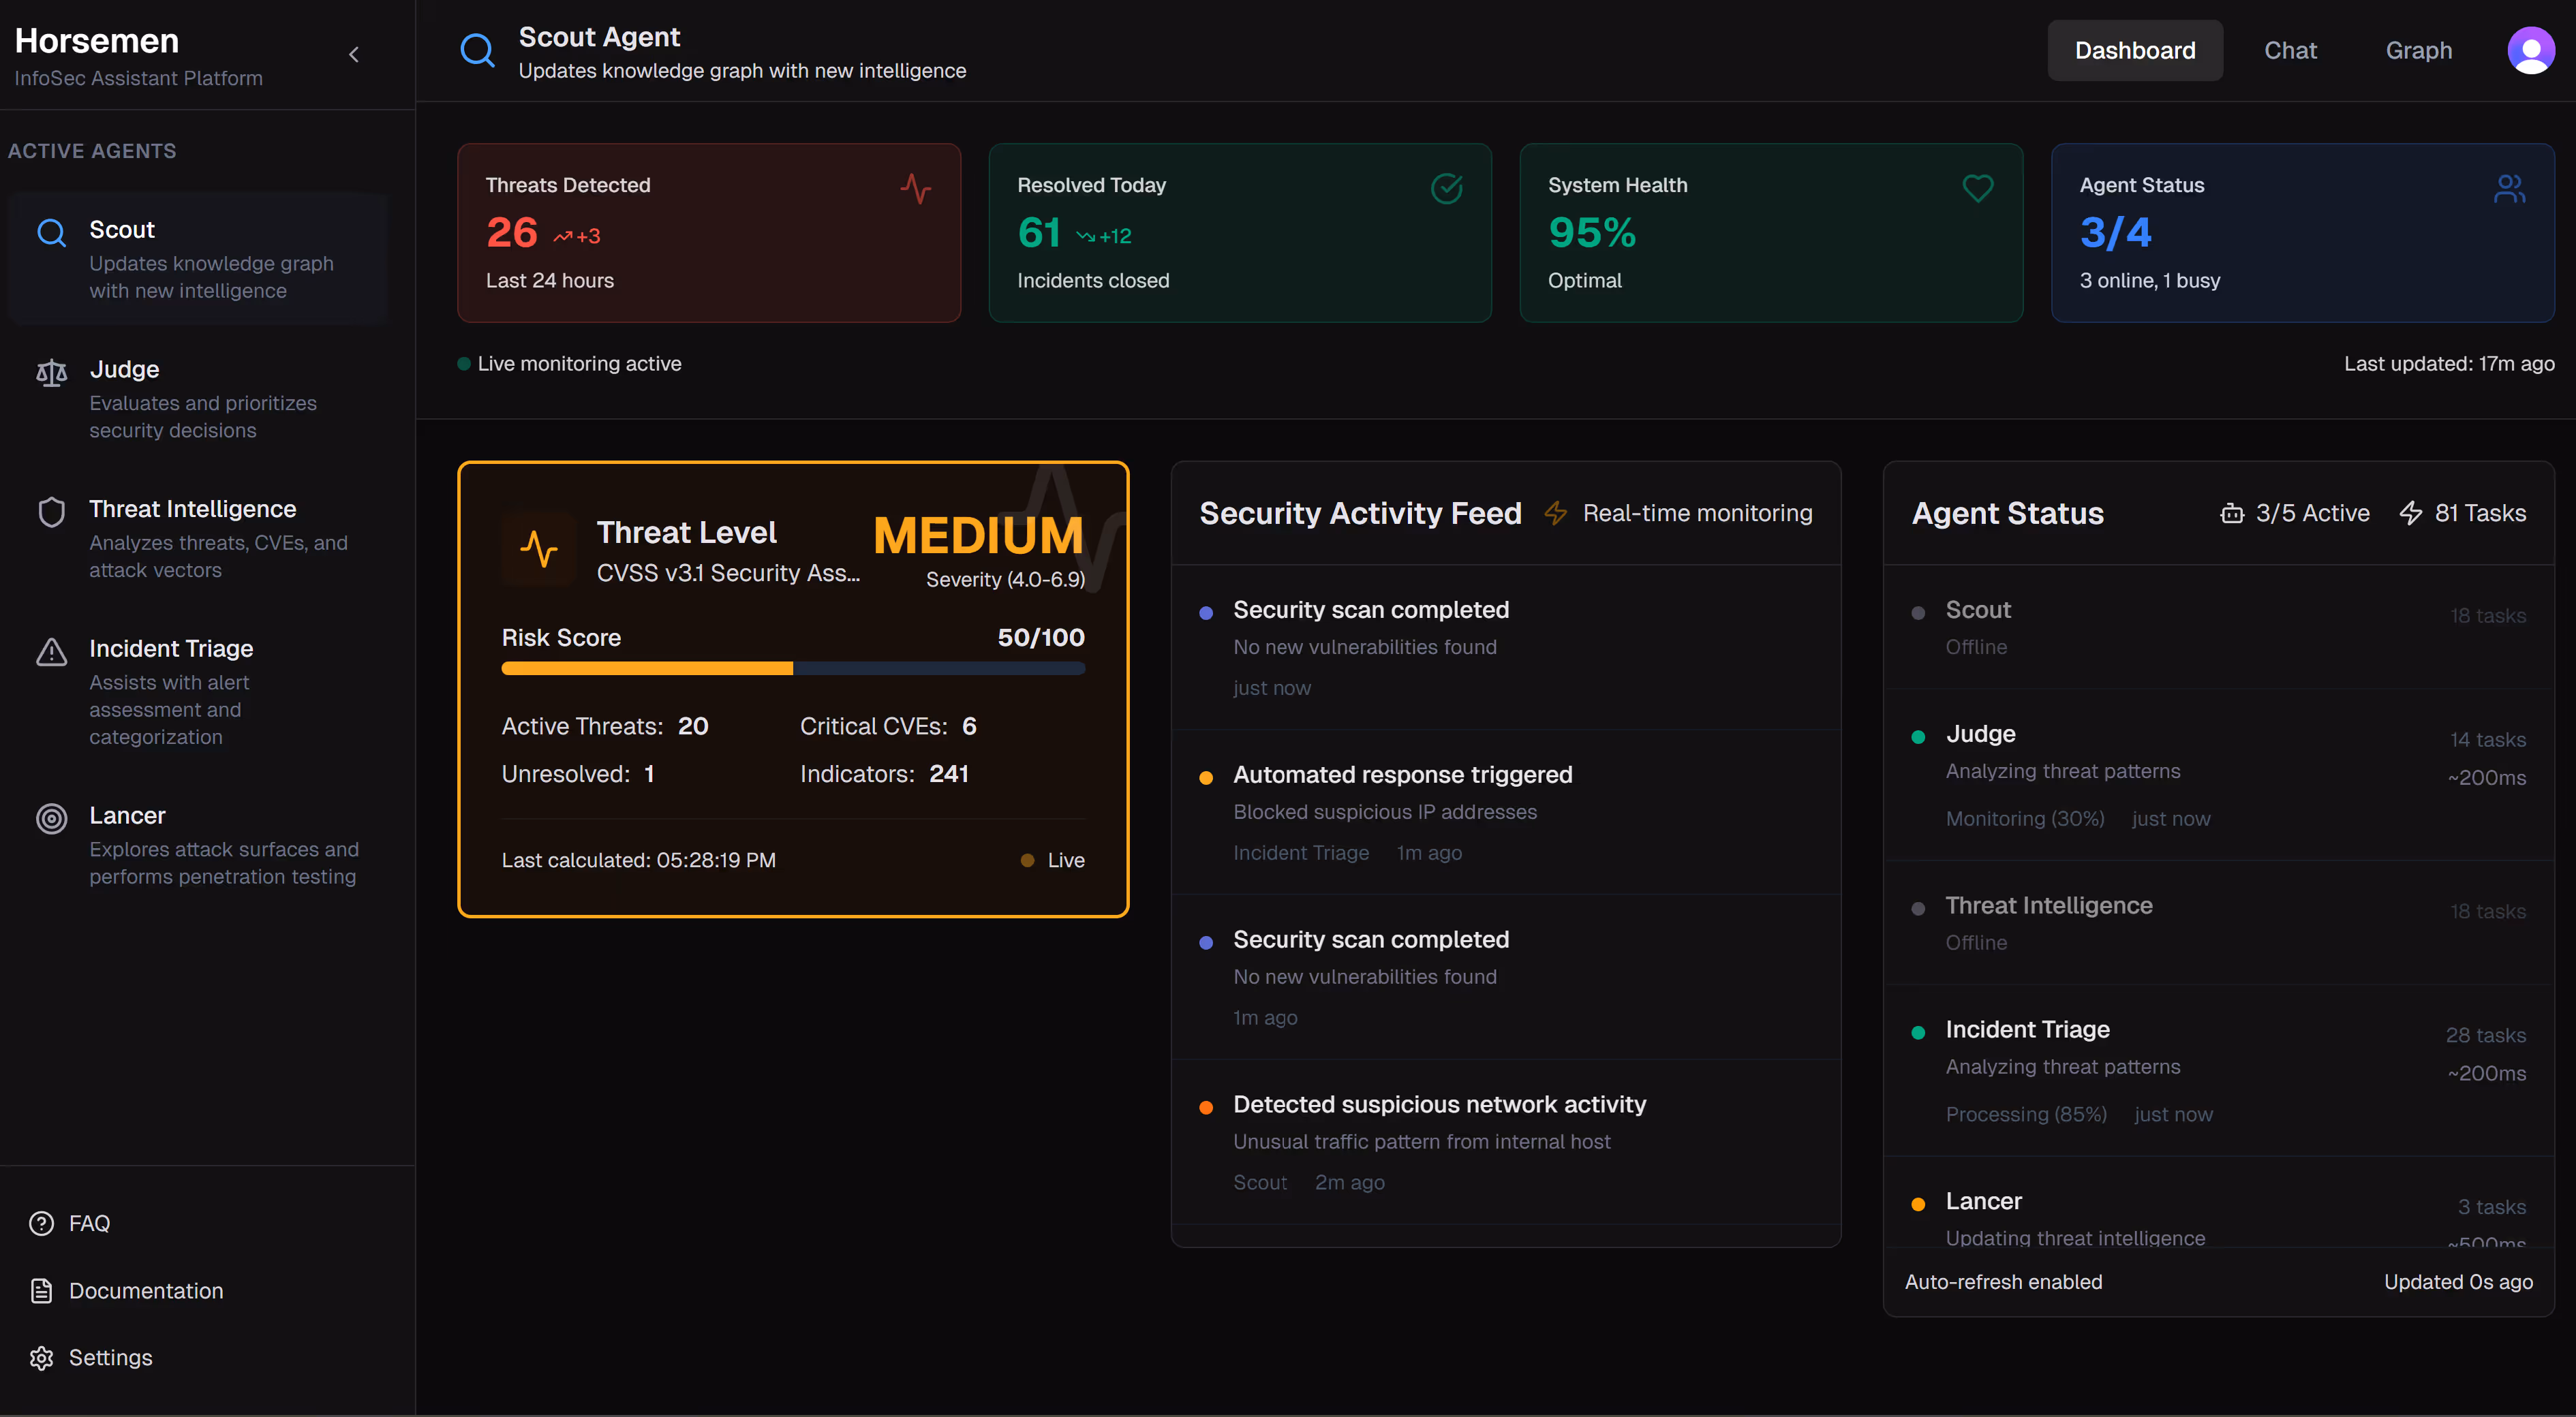
Task: Click the Threat Intelligence shield icon
Action: 51,512
